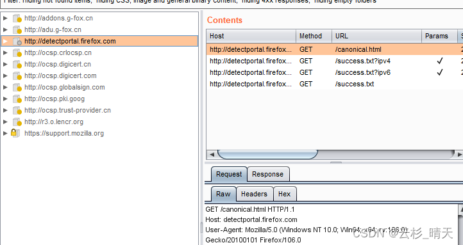Expand the detectportal.firefox.com node arrow
463x245 pixels.
pos(5,41)
